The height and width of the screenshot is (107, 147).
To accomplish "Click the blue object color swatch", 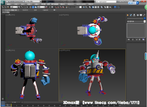I will point(145,18).
